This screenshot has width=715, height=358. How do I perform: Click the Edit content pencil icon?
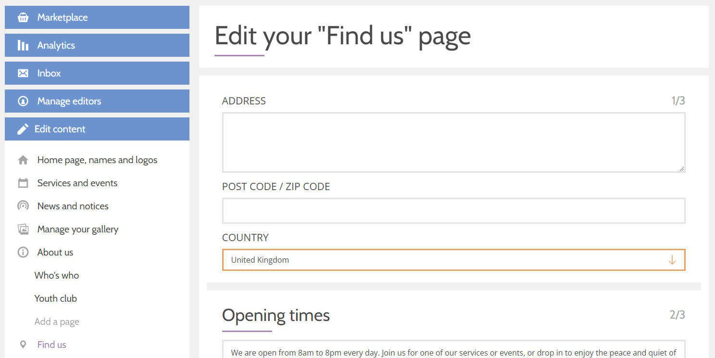pos(23,129)
